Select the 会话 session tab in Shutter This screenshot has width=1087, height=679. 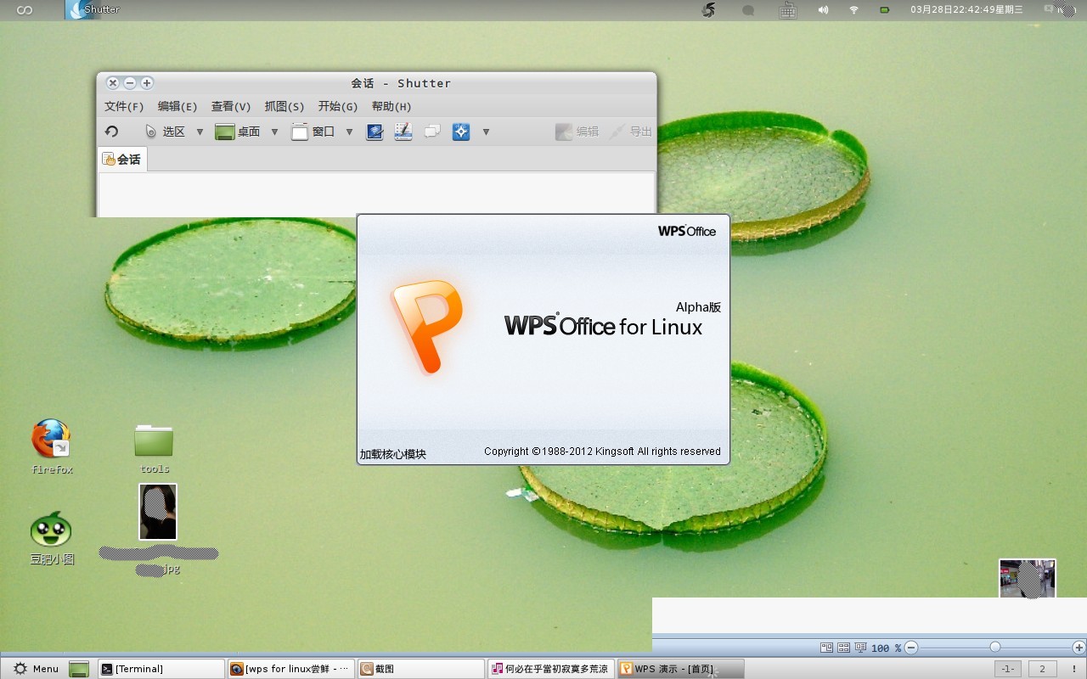coord(122,159)
